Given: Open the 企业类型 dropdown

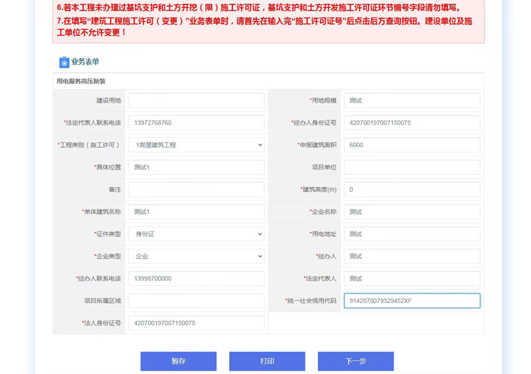Looking at the screenshot, I should (196, 256).
